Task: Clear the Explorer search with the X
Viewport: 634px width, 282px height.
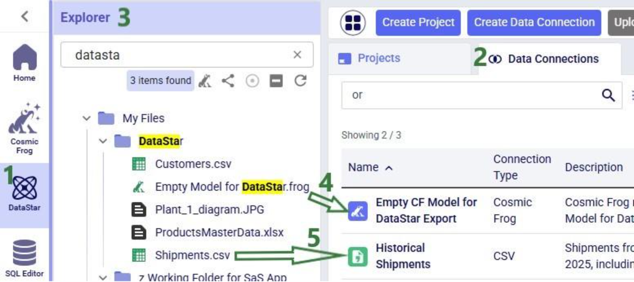Action: 297,55
